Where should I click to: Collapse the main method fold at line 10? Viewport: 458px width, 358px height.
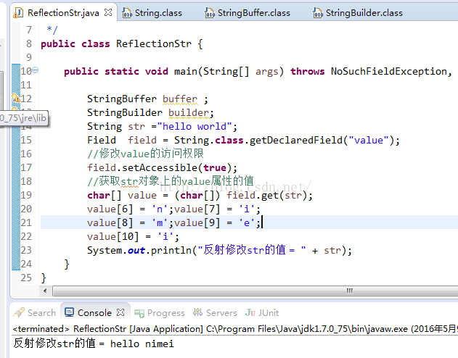click(36, 70)
